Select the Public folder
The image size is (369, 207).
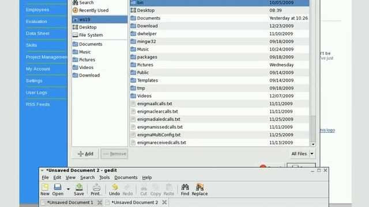click(220, 72)
